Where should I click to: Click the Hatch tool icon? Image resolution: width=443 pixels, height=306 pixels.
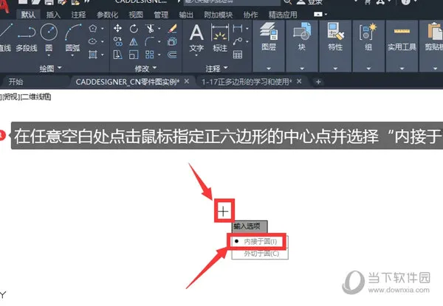click(93, 54)
